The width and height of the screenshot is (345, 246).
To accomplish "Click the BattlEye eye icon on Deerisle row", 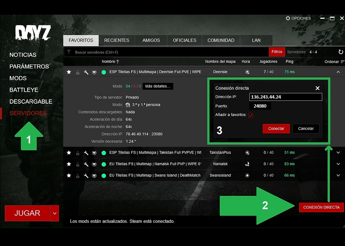I will pyautogui.click(x=94, y=72).
